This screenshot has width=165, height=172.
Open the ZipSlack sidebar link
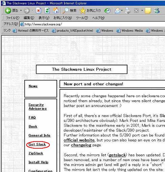coord(36,153)
